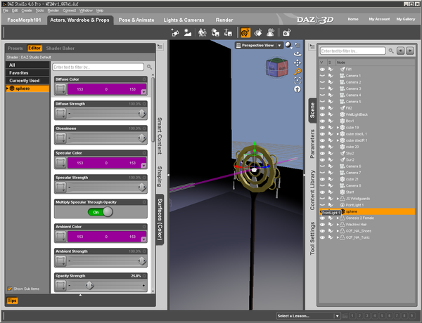Open the Create menu

click(27, 11)
